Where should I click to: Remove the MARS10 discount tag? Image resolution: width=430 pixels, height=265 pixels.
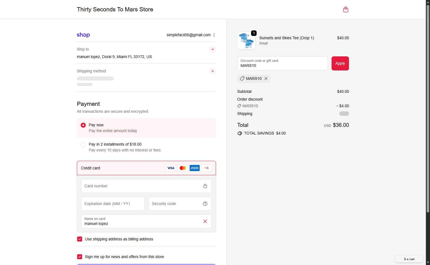(266, 78)
